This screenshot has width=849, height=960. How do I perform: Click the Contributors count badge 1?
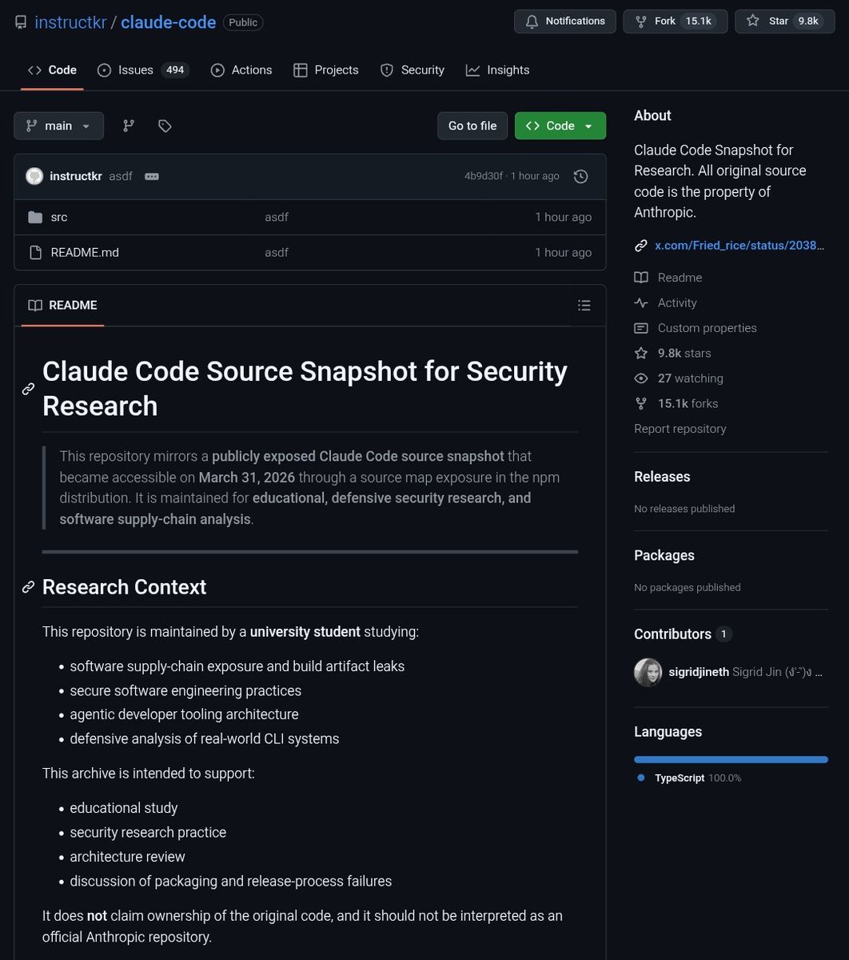click(723, 634)
